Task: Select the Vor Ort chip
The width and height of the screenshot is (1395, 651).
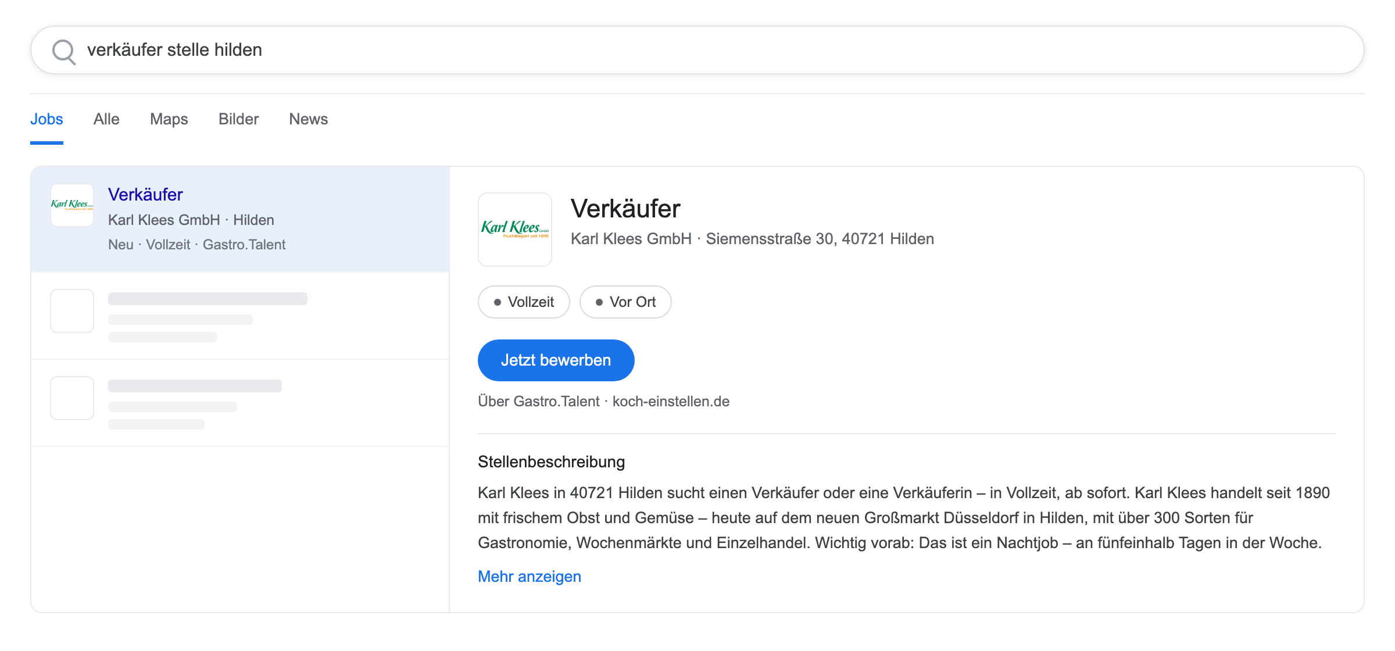Action: point(625,302)
